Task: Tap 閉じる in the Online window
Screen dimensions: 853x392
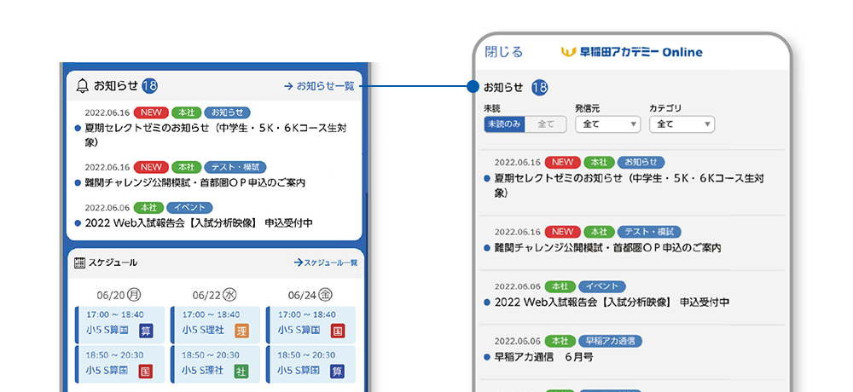Action: click(x=504, y=52)
